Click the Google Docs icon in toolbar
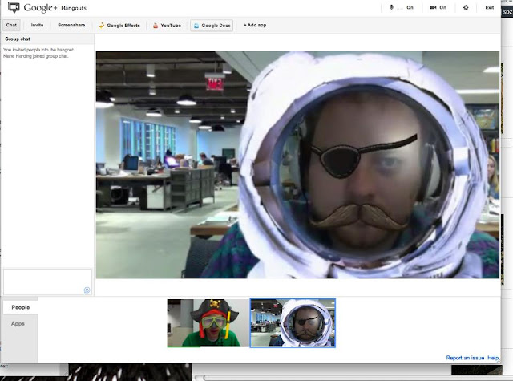This screenshot has width=513, height=381. click(x=196, y=26)
